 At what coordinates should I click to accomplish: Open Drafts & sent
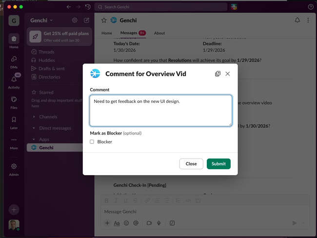(48, 69)
